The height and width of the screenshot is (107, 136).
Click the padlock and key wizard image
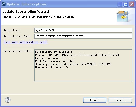123,17
